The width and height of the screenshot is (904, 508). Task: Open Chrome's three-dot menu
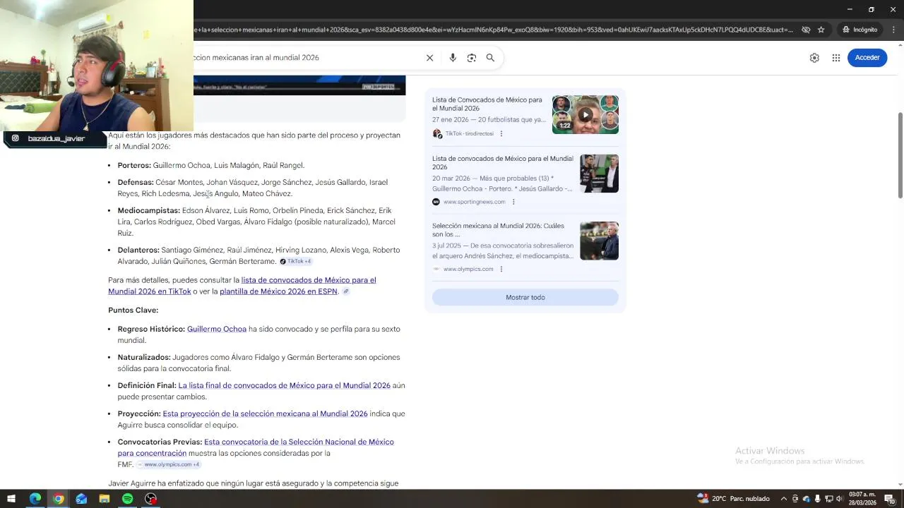[x=893, y=30]
